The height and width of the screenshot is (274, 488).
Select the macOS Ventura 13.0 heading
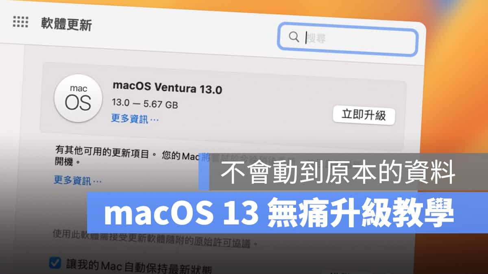click(x=167, y=87)
